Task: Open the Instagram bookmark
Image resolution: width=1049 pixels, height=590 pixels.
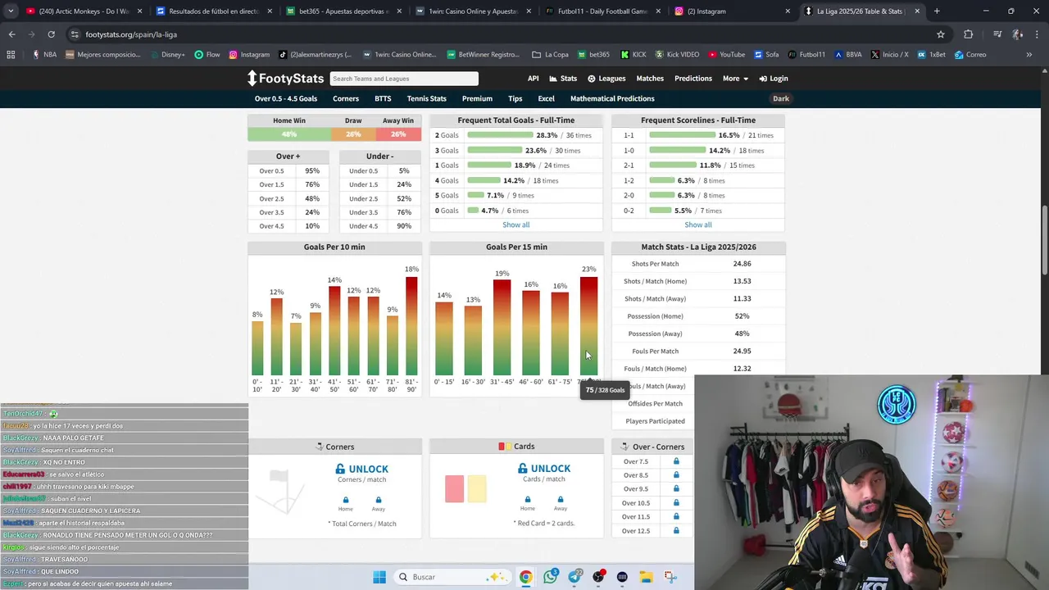Action: tap(249, 55)
